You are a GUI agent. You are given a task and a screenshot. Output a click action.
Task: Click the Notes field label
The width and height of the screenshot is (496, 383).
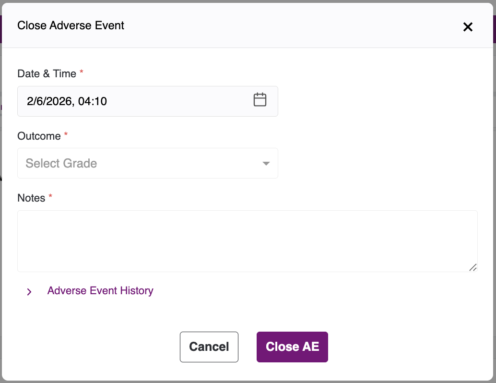(x=31, y=198)
